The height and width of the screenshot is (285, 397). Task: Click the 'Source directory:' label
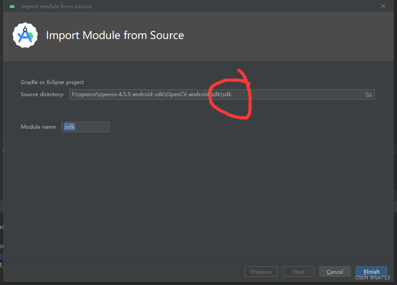point(42,94)
